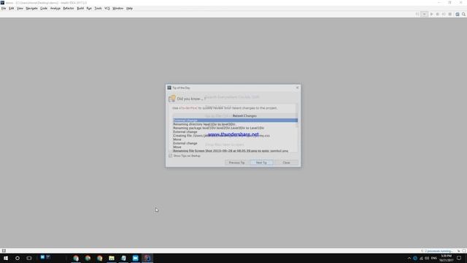Click the ENG language indicator
This screenshot has height=263, width=467.
click(434, 258)
